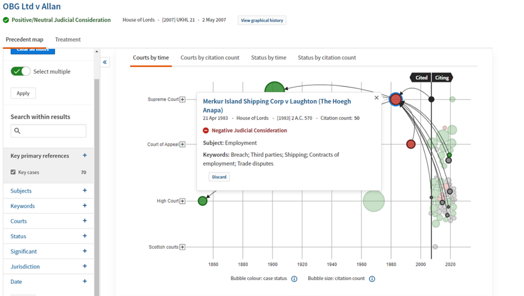Uncheck the Key cases checkbox
This screenshot has width=524, height=296.
tap(13, 172)
